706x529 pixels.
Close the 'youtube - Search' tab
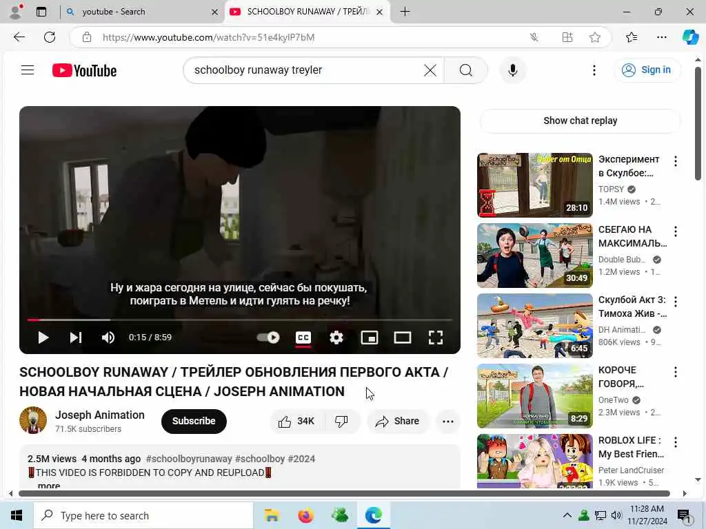point(215,12)
